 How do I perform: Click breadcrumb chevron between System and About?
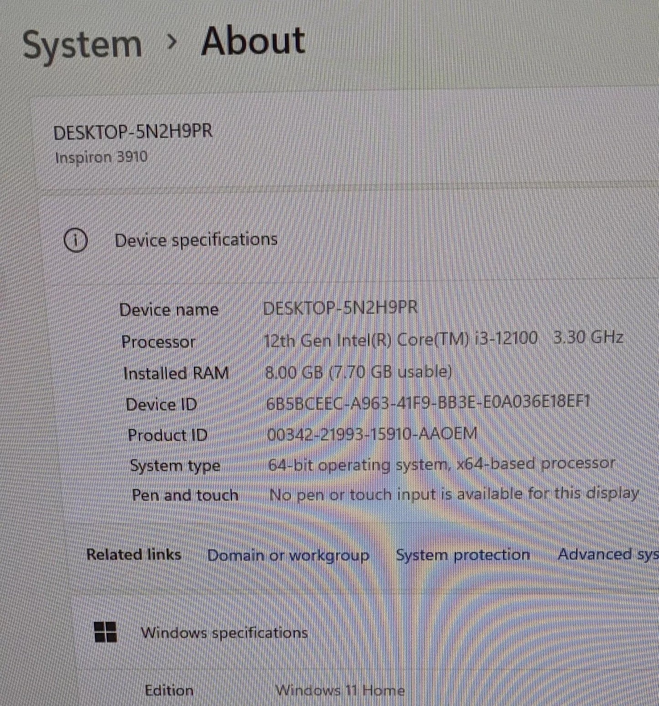(172, 42)
